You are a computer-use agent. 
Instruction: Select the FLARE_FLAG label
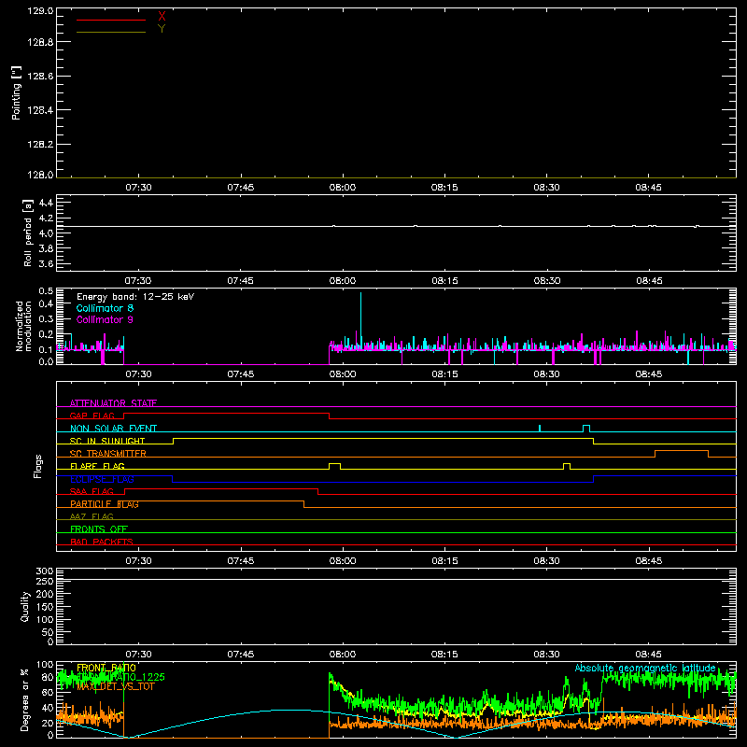pos(97,466)
